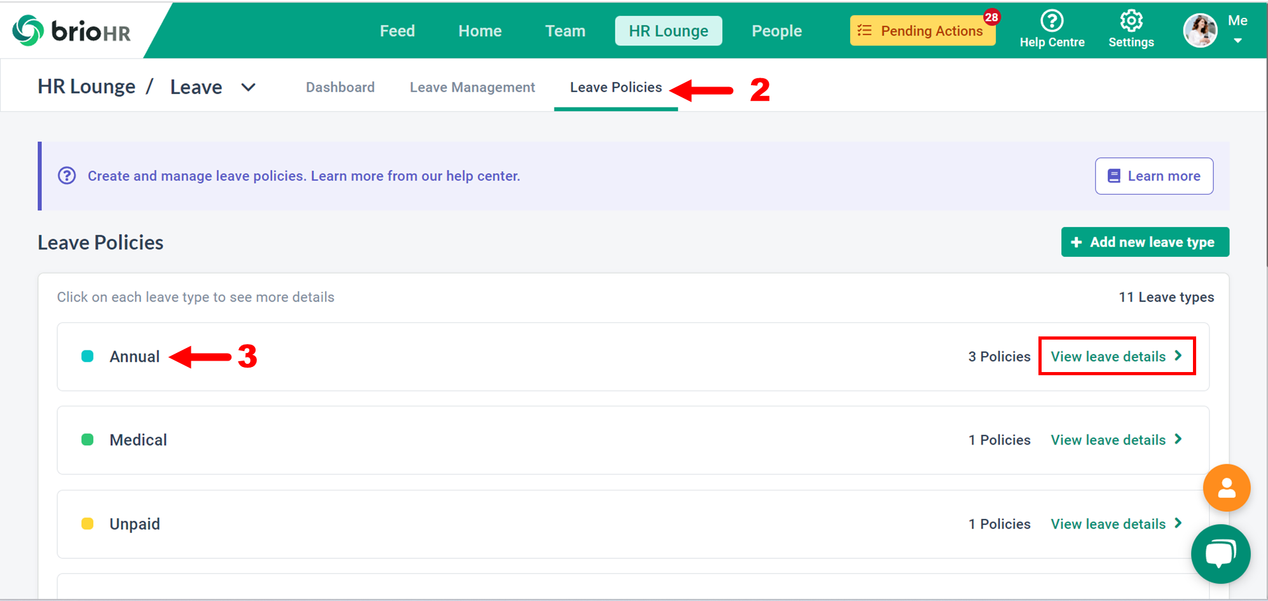Click the chevron arrow in Medical row
Viewport: 1268px width, 601px height.
click(x=1178, y=439)
